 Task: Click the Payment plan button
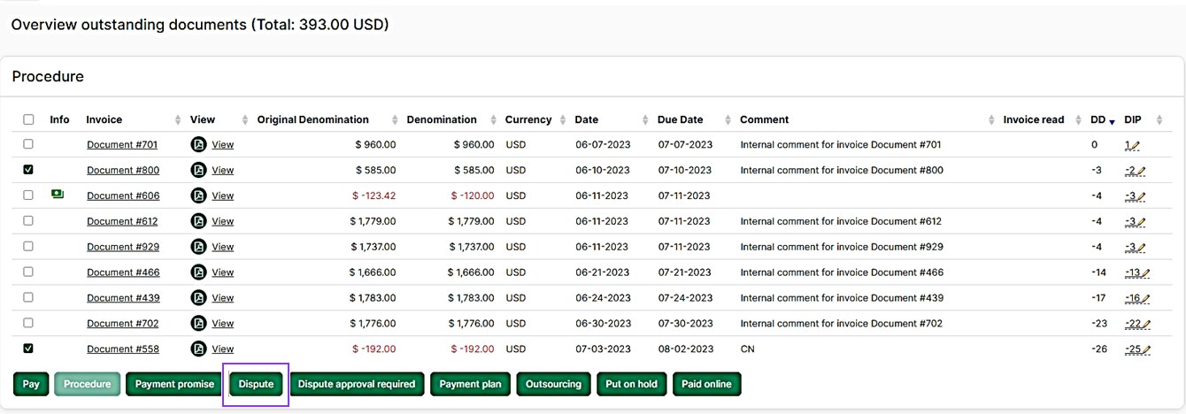470,384
